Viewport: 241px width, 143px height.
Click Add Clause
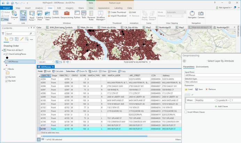point(221,106)
